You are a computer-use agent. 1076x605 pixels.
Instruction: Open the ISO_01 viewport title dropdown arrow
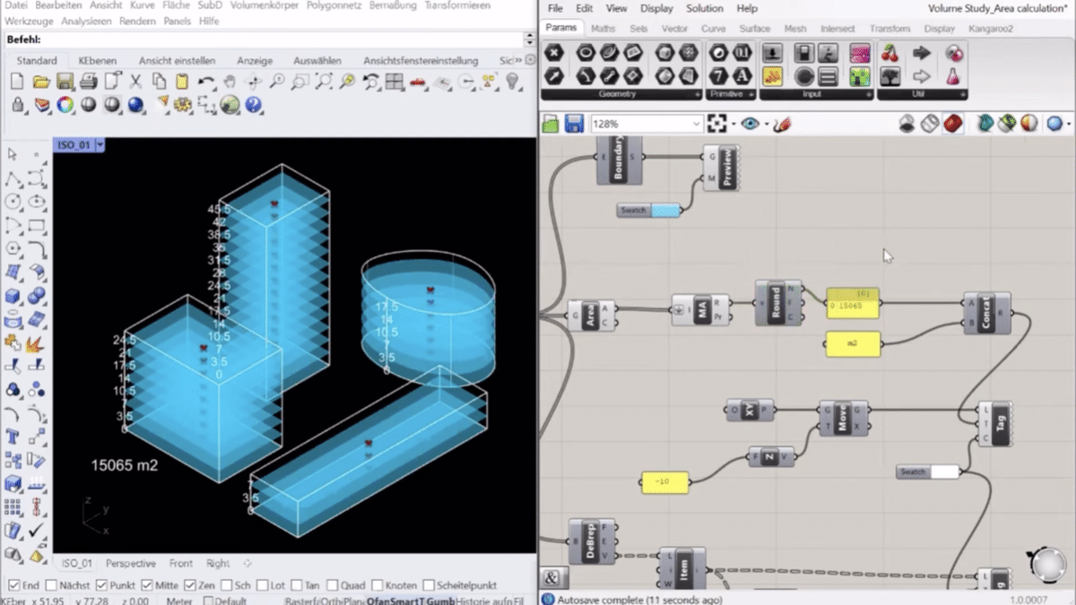click(100, 144)
